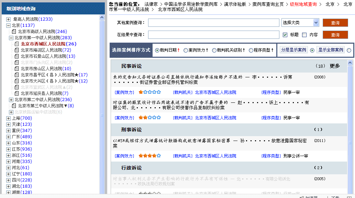
Task: Click star rating of the 证券托管纠纷案 case
Action: (x=149, y=92)
